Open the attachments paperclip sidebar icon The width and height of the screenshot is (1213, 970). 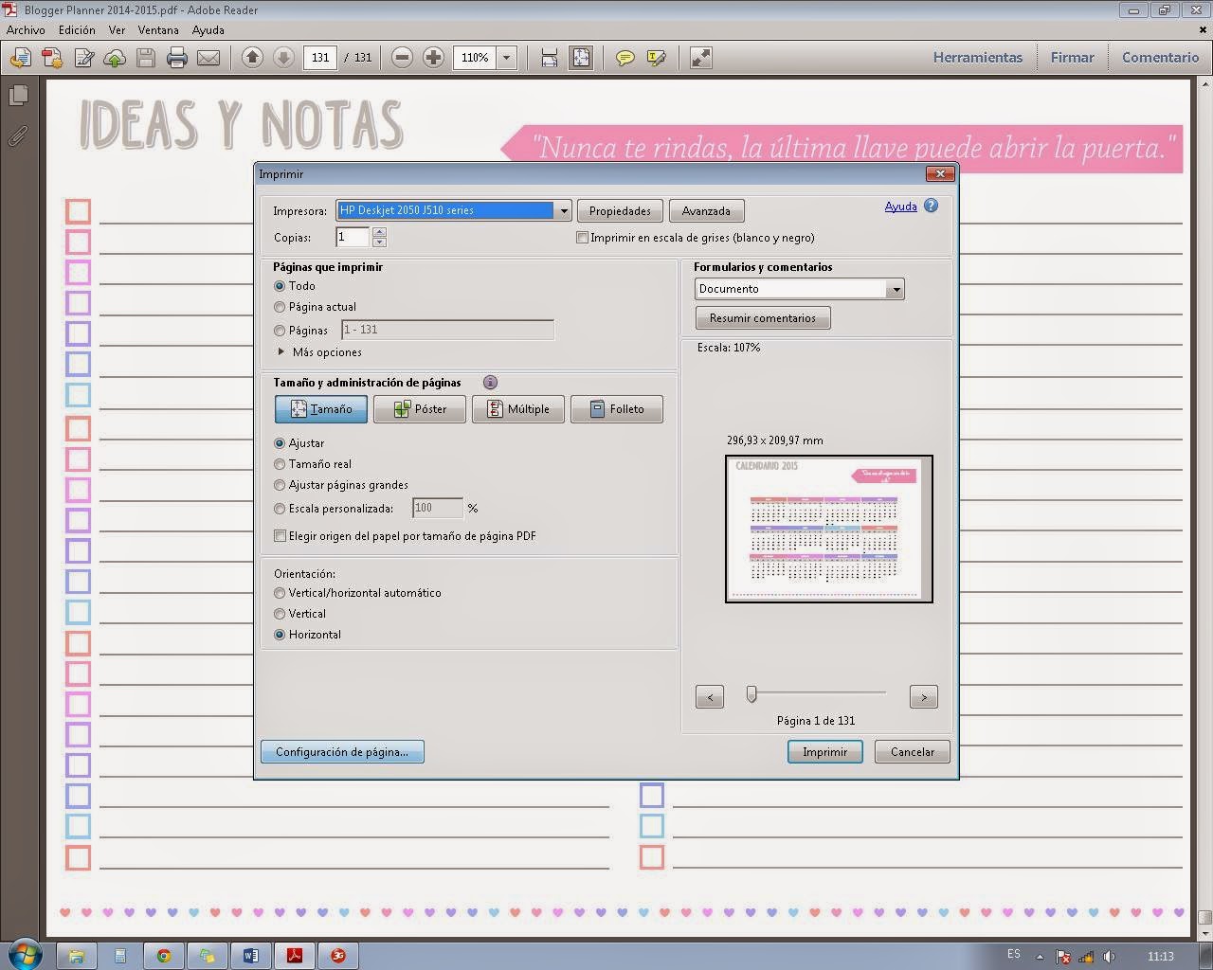(18, 136)
